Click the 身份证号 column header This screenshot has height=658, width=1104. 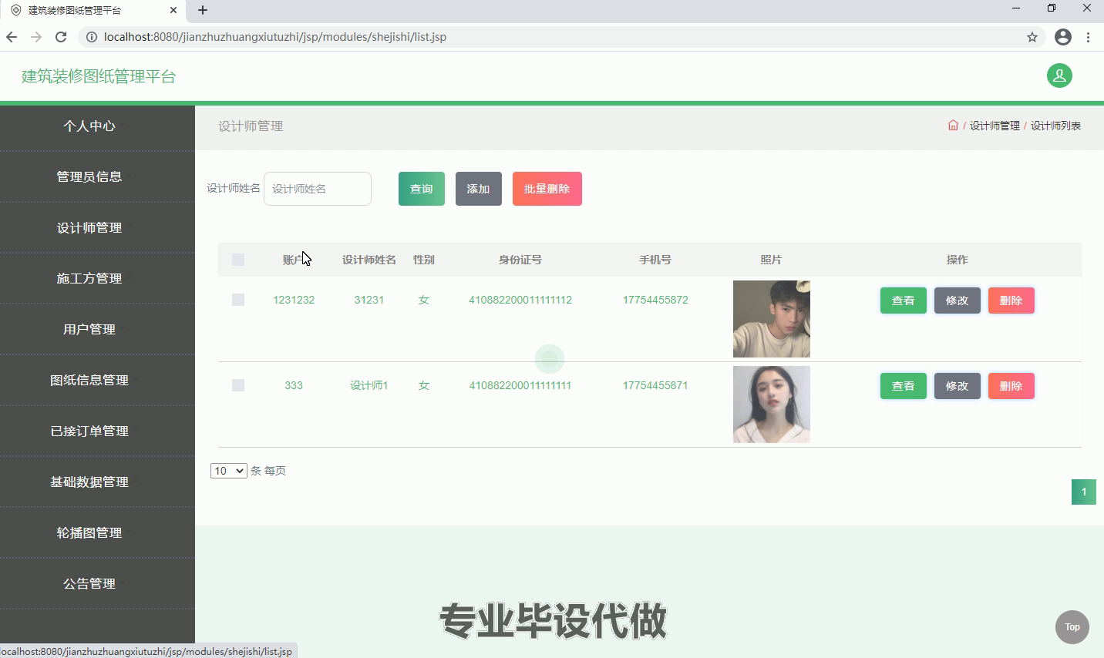point(520,260)
